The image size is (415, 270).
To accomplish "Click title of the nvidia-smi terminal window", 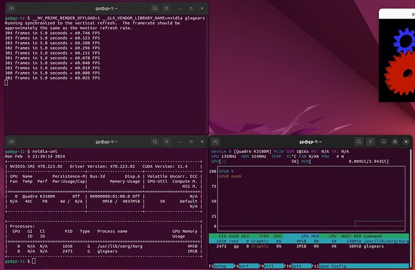I will click(x=106, y=142).
